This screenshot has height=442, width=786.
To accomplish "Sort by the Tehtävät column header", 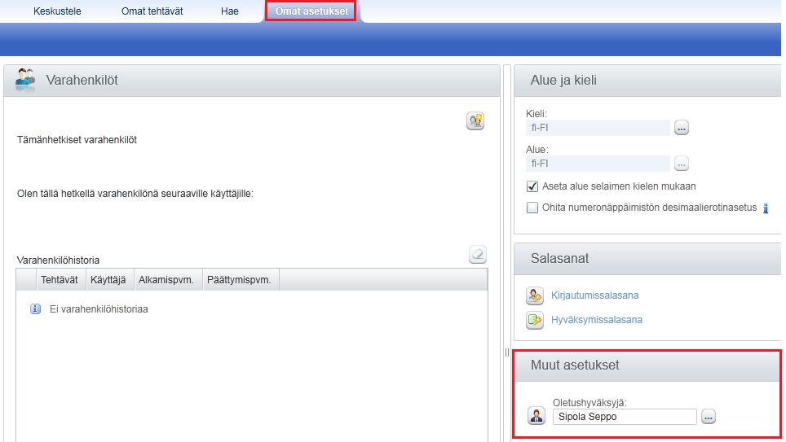I will click(61, 280).
